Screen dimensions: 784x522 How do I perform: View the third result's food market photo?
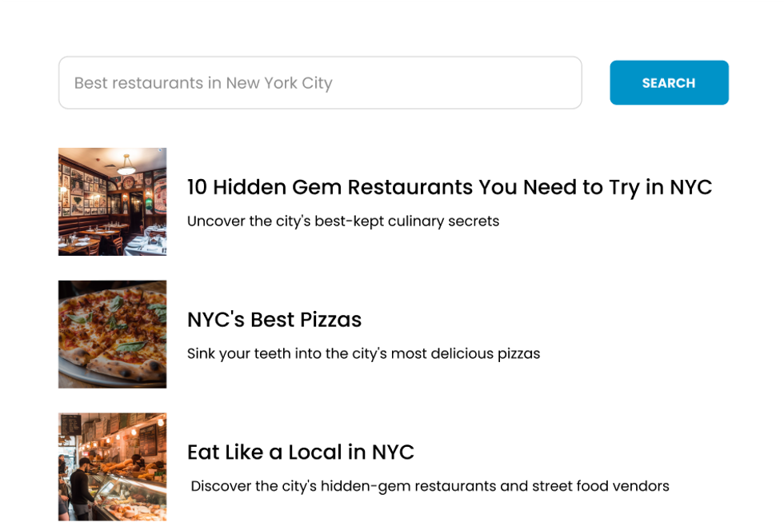click(x=112, y=467)
